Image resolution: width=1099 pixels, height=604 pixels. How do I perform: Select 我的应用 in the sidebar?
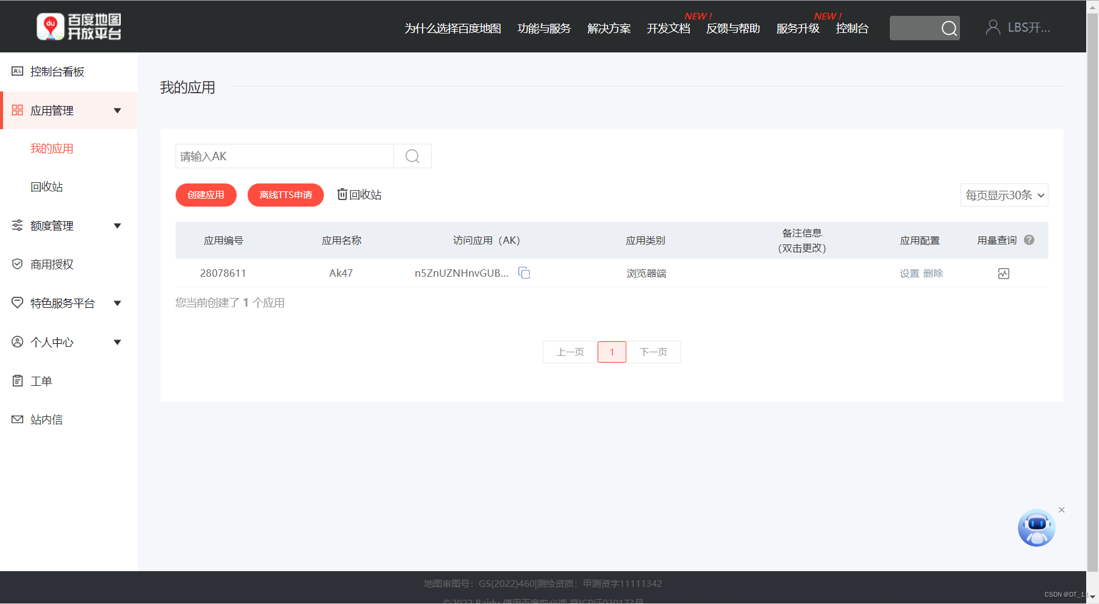[x=52, y=149]
